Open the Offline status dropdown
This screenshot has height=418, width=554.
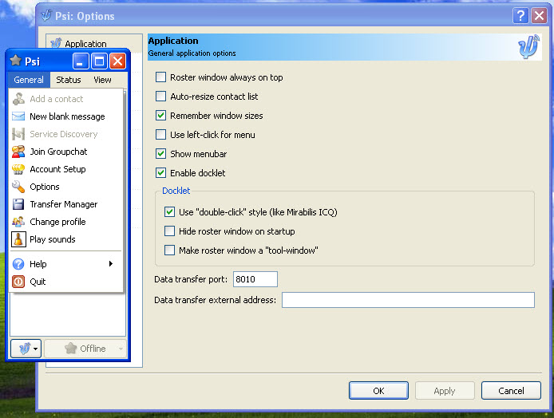(85, 349)
